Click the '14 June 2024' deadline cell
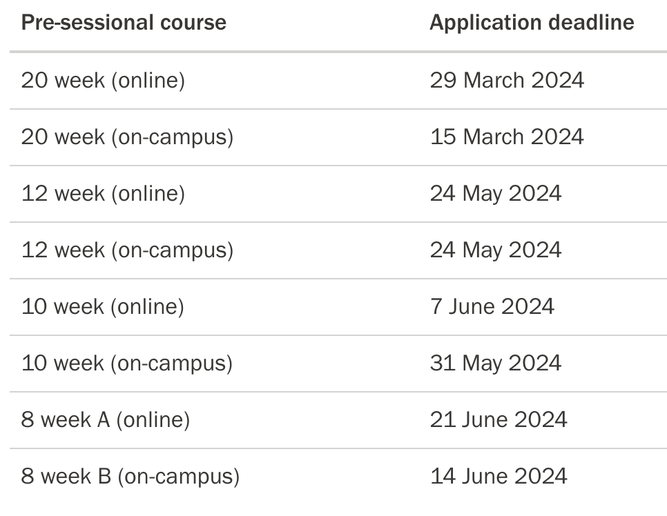The height and width of the screenshot is (516, 667). tap(499, 477)
